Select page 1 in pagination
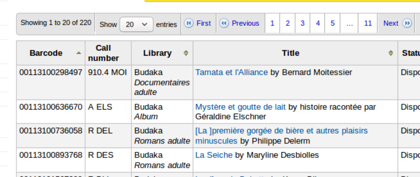The width and height of the screenshot is (420, 177). pyautogui.click(x=272, y=23)
